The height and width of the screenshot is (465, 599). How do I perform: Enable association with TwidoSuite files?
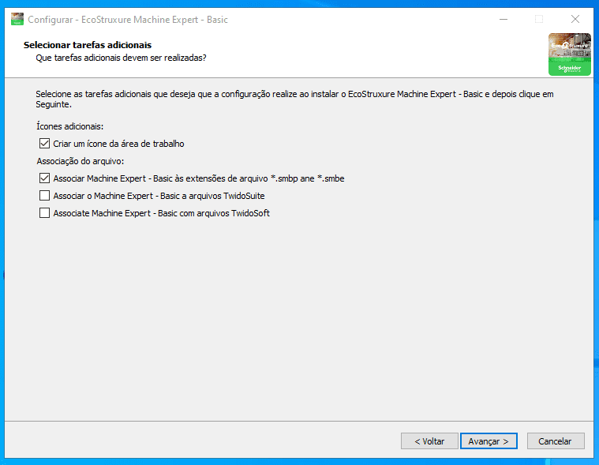pyautogui.click(x=44, y=196)
